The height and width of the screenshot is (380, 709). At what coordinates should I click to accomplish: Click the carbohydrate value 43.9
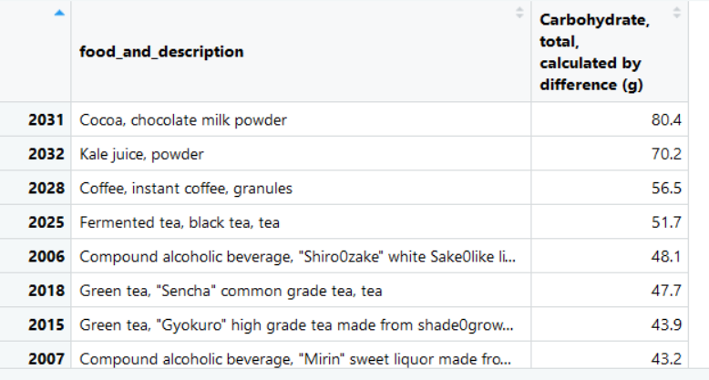pos(666,324)
